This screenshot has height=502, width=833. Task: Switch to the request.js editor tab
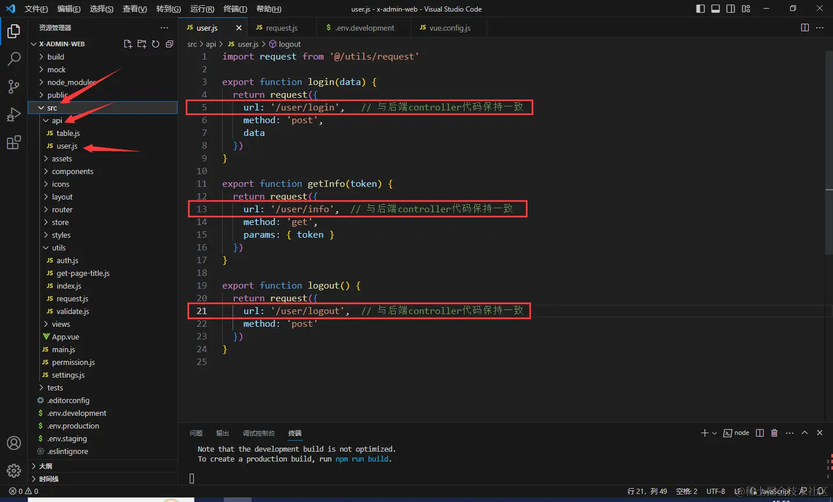click(x=282, y=28)
